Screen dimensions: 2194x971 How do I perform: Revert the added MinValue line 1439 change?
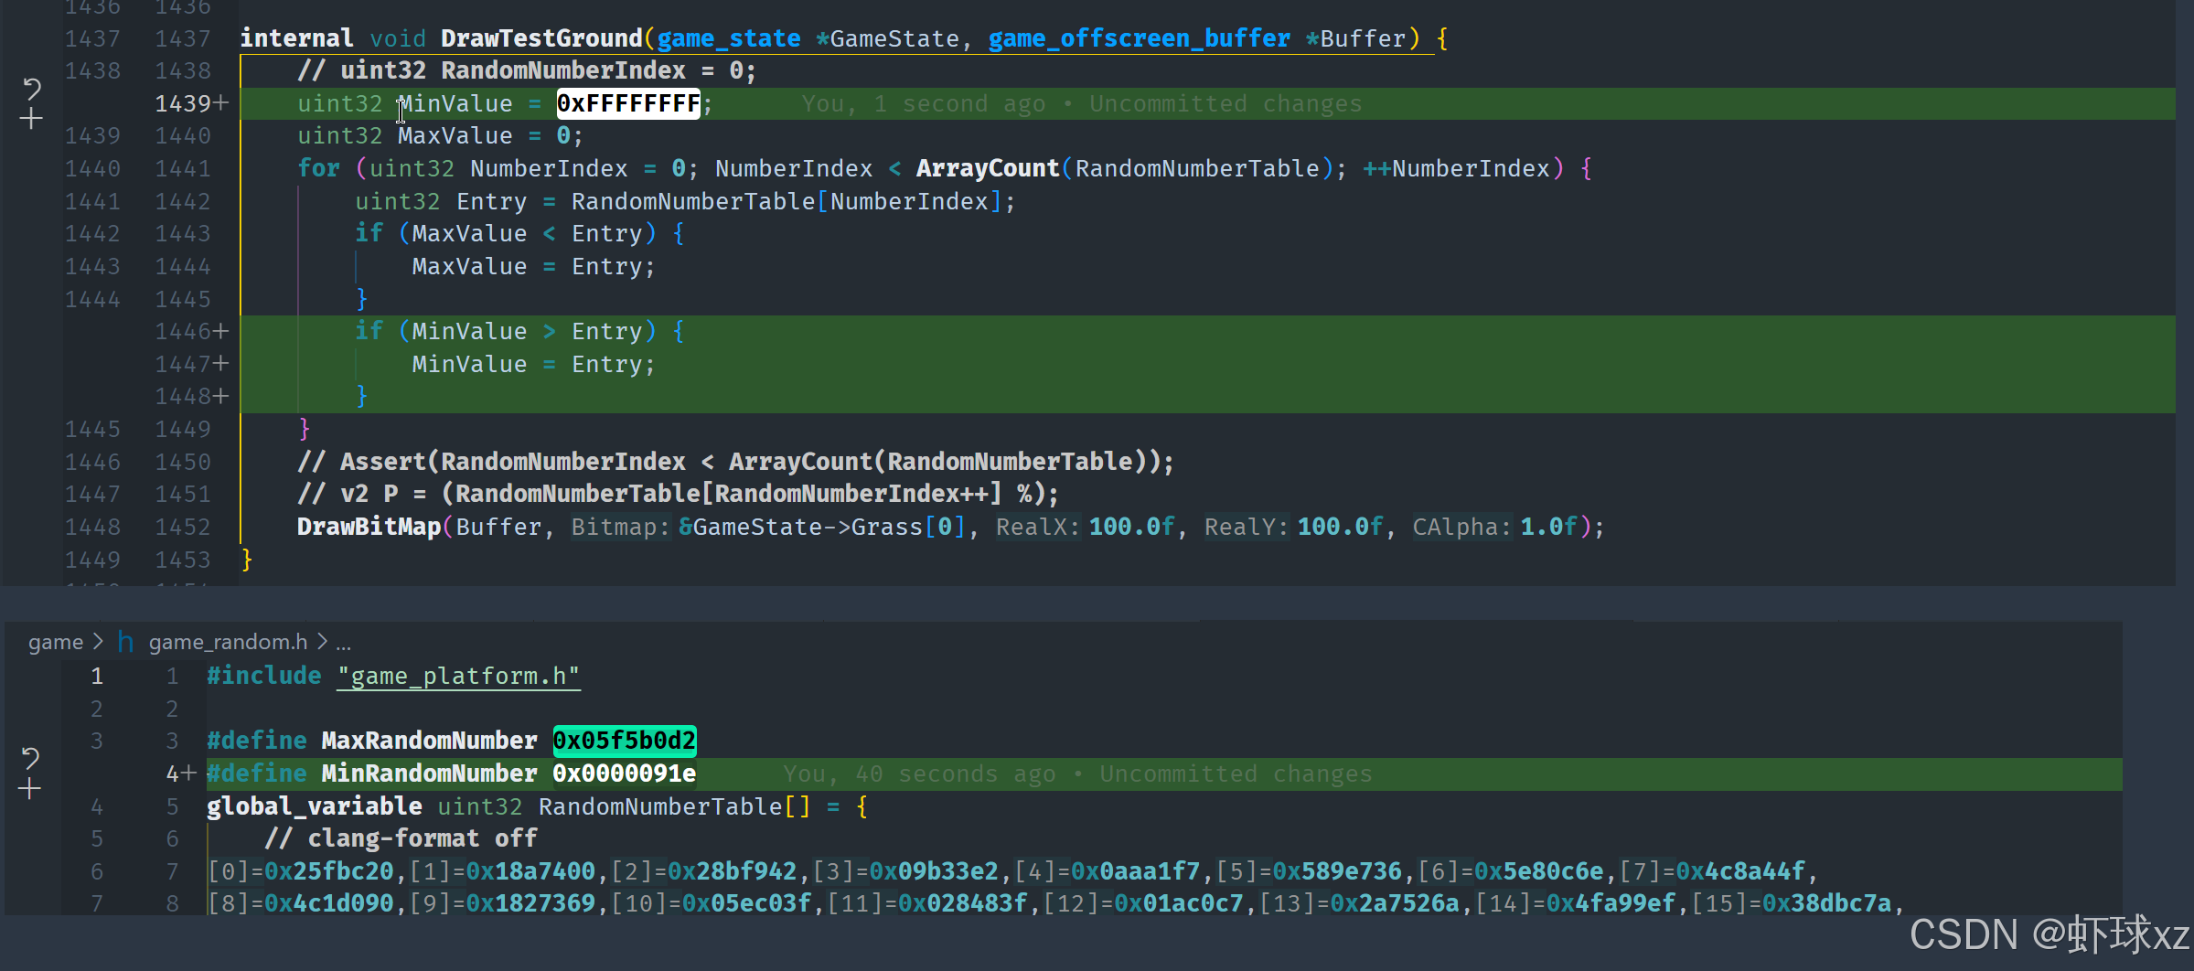pyautogui.click(x=32, y=89)
